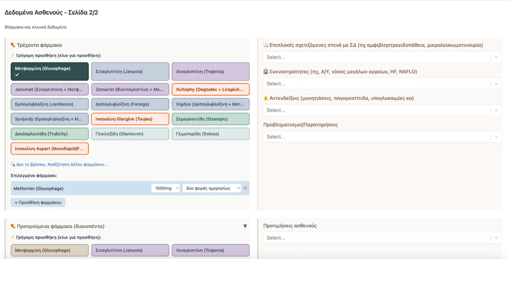Select Synjardy (Εμπαγλιφλοζίνη + Μ...) drug
Screen dimensions: 513x283
(50, 119)
